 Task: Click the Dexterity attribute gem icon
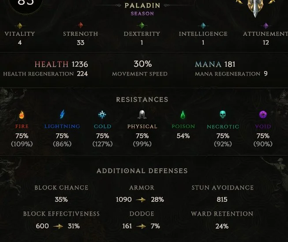coord(142,26)
